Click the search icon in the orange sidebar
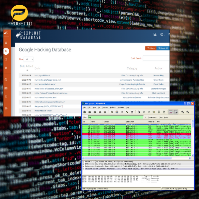Viewport: 199px width, 199px height. (x=6, y=51)
